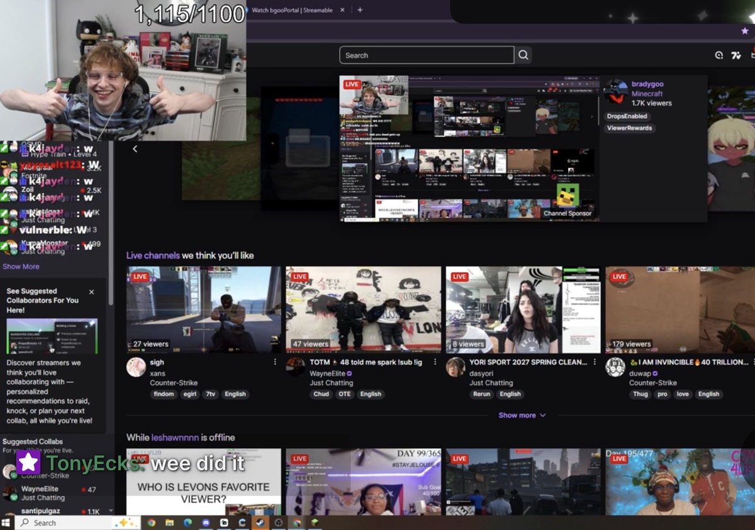
Task: Open options menu for YORI SPORT card
Action: 595,362
